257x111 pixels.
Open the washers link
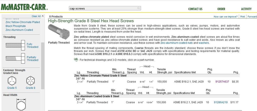[x=204, y=43]
